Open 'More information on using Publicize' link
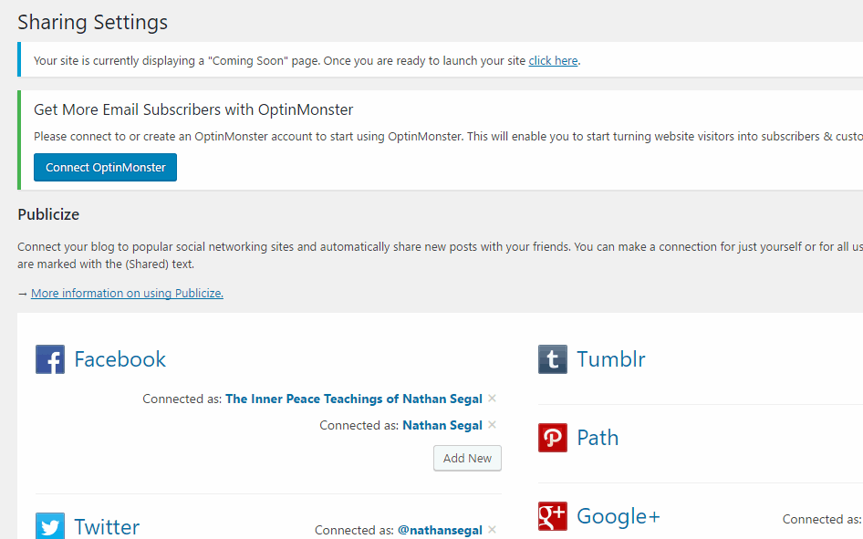The width and height of the screenshot is (863, 539). (x=127, y=294)
